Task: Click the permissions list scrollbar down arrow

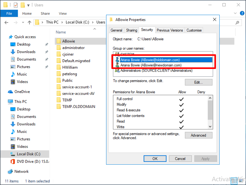Action: point(210,127)
